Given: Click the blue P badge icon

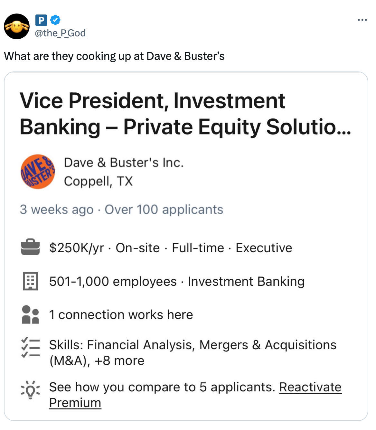Looking at the screenshot, I should pyautogui.click(x=41, y=20).
